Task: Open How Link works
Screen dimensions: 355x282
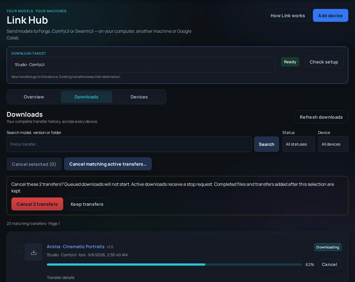Action: coord(288,16)
